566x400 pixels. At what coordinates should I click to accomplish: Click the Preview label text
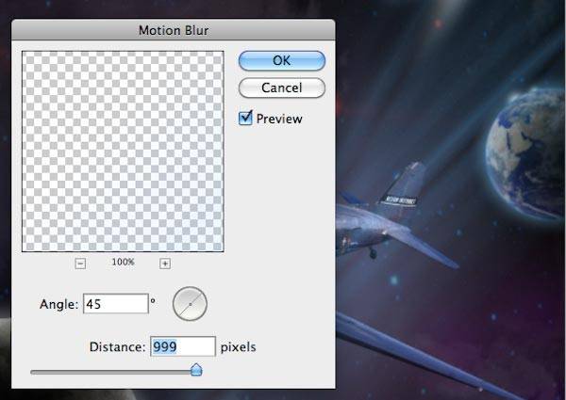tap(279, 119)
